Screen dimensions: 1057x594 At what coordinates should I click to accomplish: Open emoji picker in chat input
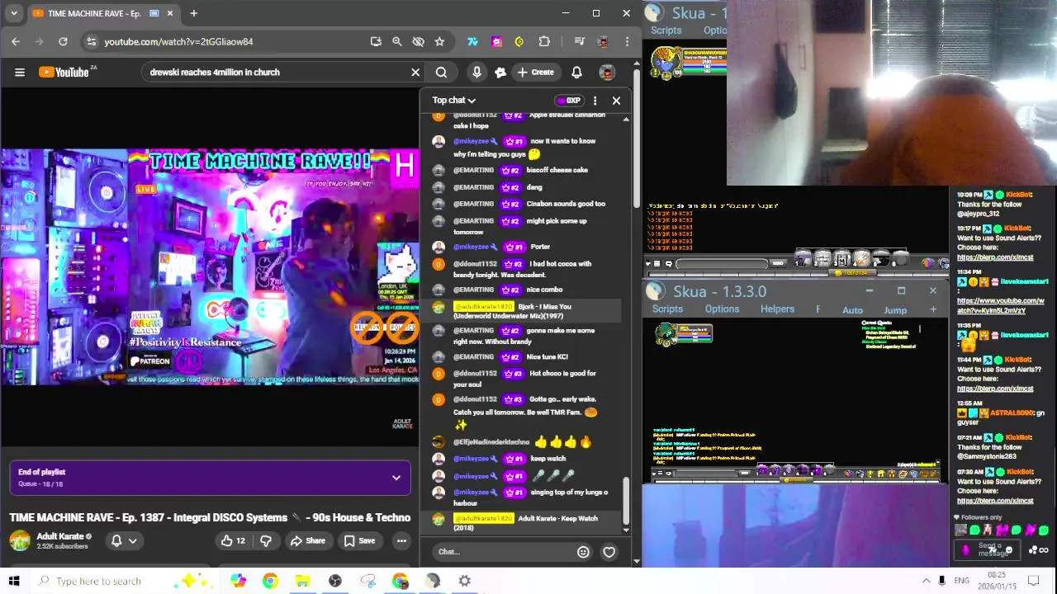(583, 552)
